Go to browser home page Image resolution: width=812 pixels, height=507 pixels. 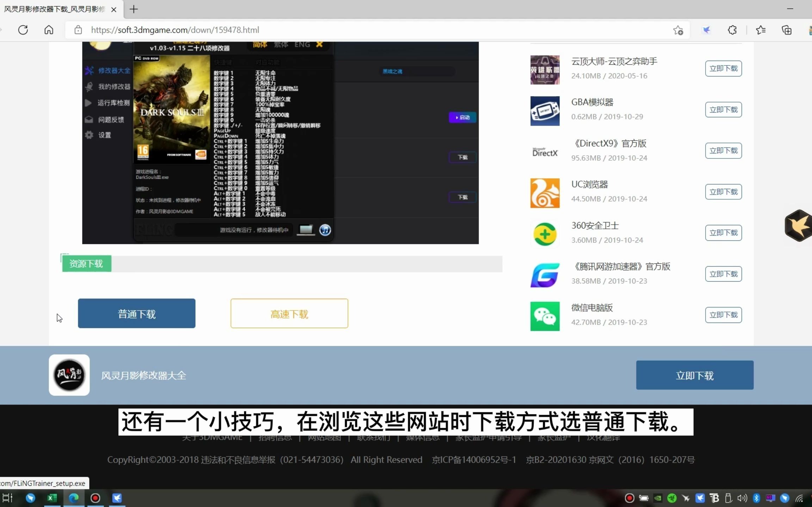[49, 30]
